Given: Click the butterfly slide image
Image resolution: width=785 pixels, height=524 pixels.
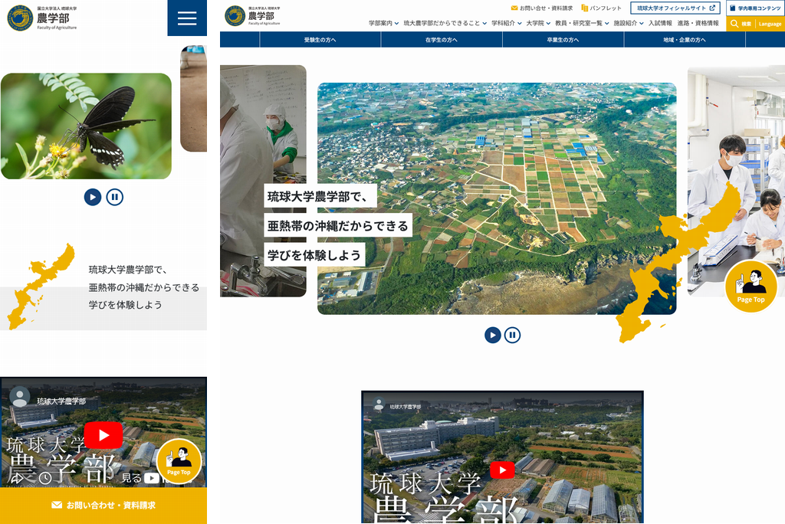Looking at the screenshot, I should click(86, 126).
